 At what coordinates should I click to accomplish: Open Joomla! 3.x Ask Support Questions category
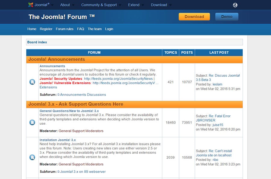click(x=76, y=104)
